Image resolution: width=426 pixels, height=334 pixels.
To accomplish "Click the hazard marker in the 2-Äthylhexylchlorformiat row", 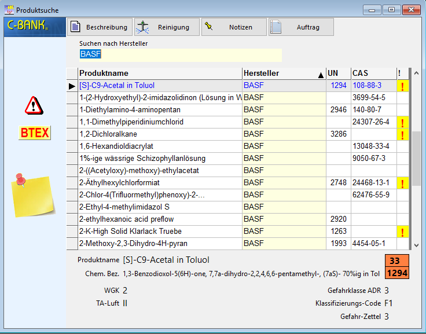I will tap(402, 183).
